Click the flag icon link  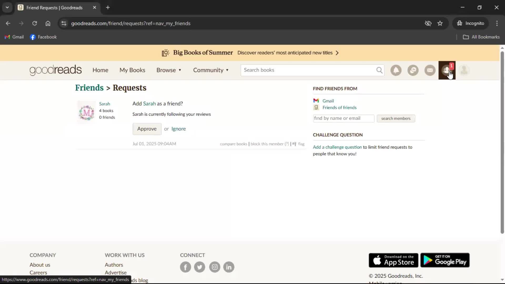pyautogui.click(x=298, y=144)
